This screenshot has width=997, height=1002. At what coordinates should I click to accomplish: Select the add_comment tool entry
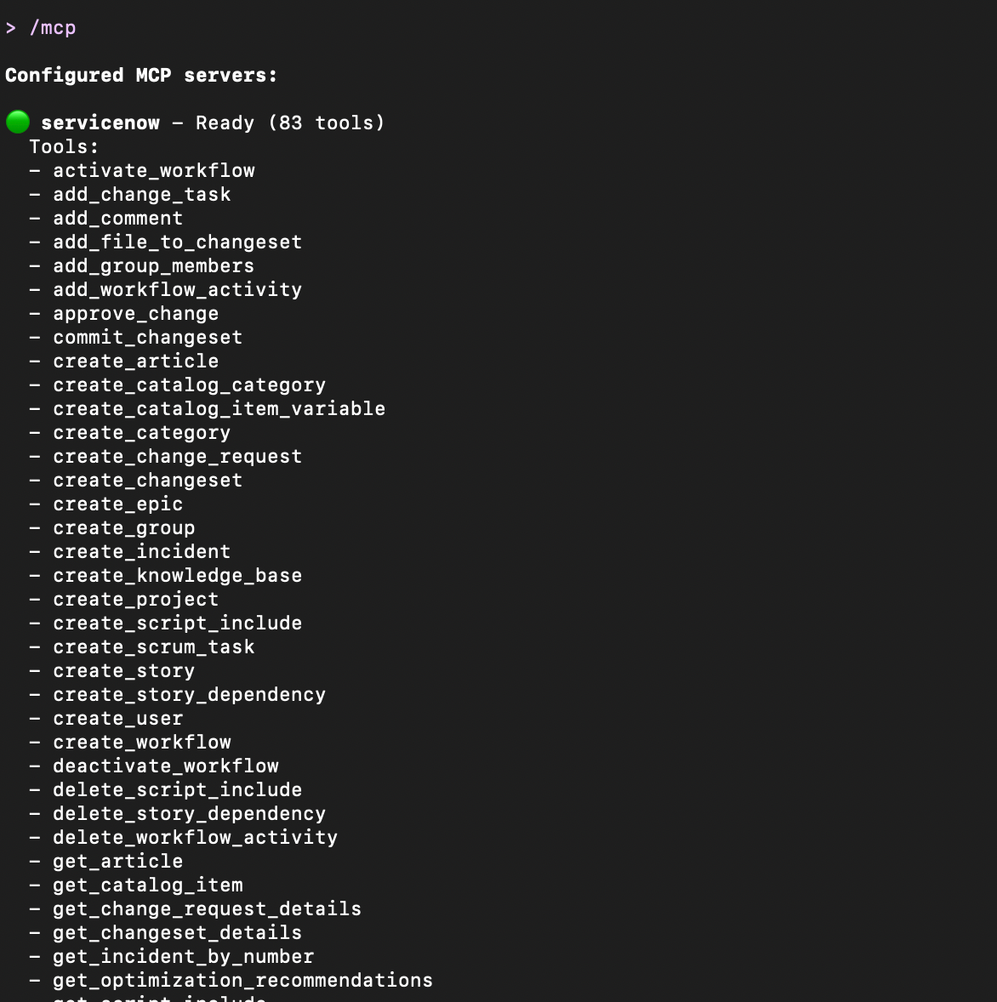(117, 219)
